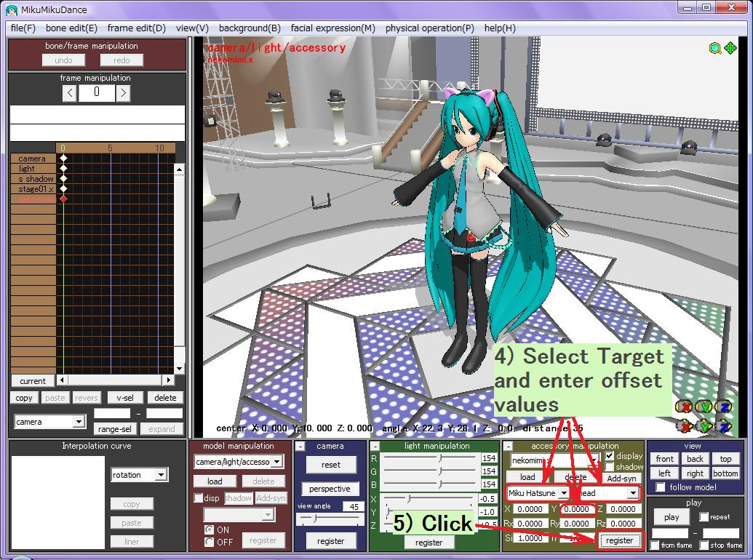Click the accessory register button
The image size is (753, 560).
pyautogui.click(x=619, y=540)
